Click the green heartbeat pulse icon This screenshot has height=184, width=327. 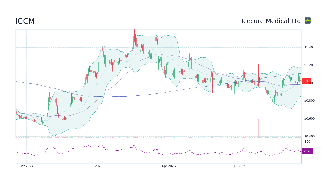(307, 20)
